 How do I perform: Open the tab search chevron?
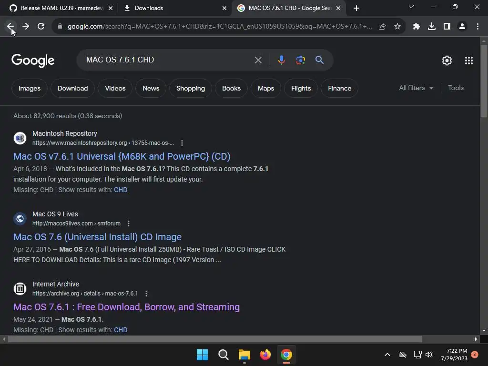click(411, 7)
